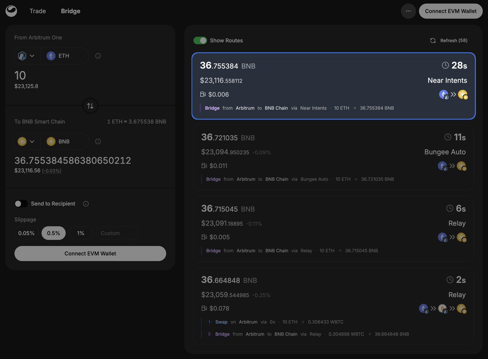Click the Custom slippage input
The width and height of the screenshot is (488, 359).
click(117, 233)
